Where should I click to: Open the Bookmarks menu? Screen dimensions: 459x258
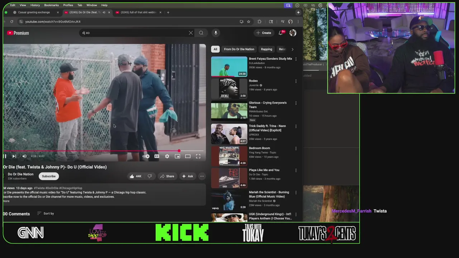click(x=51, y=5)
